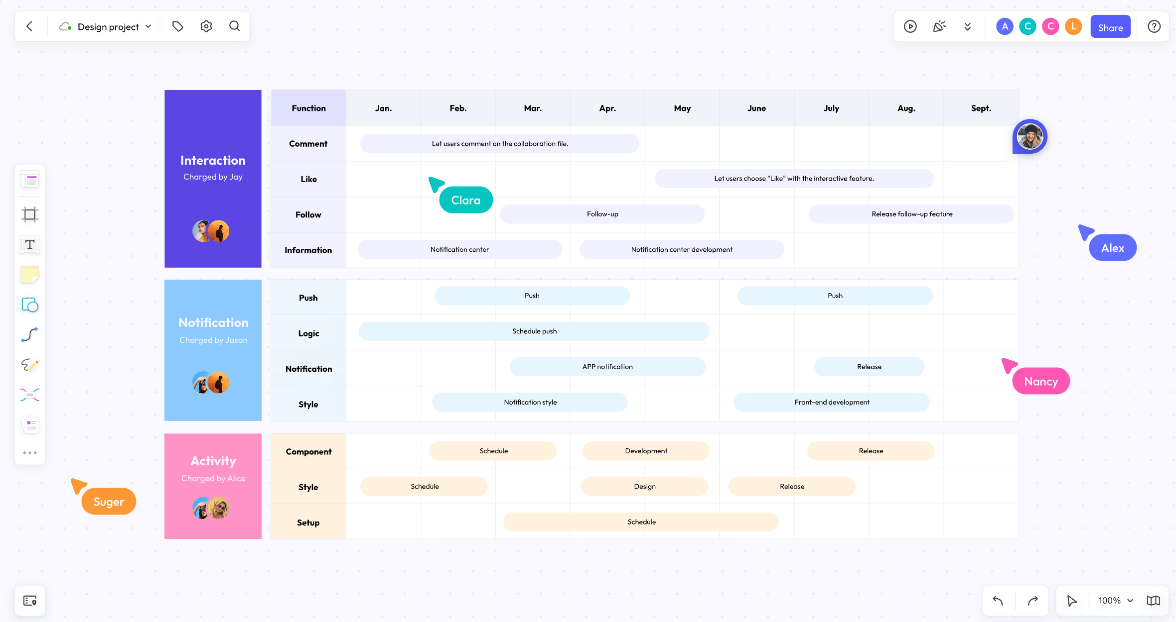Click the Play/Present button in top bar
The image size is (1176, 622).
pos(911,25)
